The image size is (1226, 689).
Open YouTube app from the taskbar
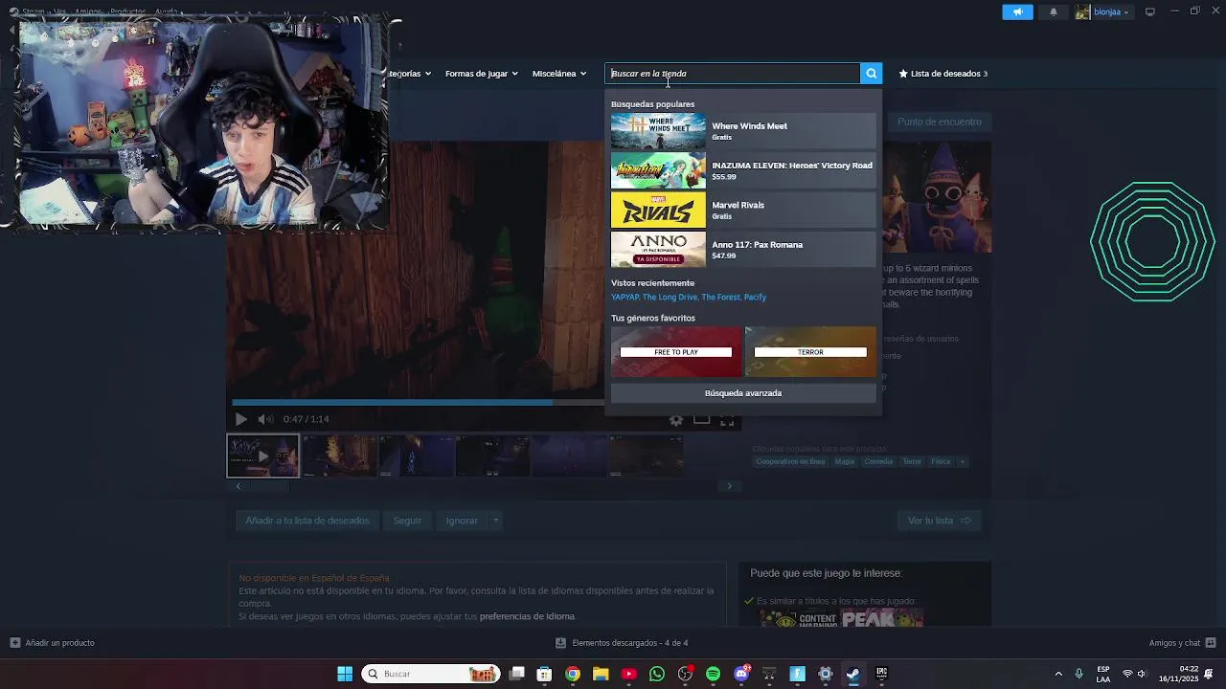click(x=629, y=674)
